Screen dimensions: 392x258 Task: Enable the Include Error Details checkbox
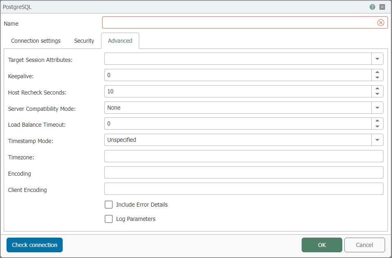tap(109, 205)
